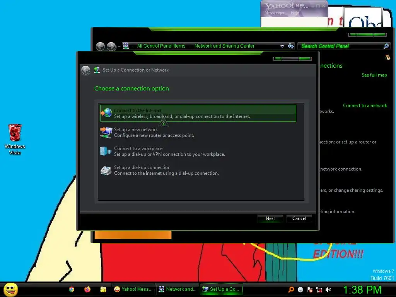The height and width of the screenshot is (297, 396).
Task: Open the Windows Vista recycle bin desktop icon
Action: pos(15,139)
